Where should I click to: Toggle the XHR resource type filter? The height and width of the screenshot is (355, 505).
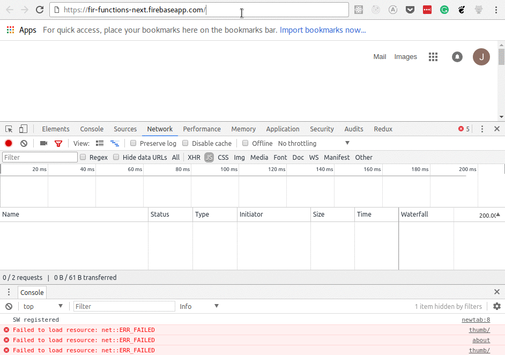coord(194,157)
